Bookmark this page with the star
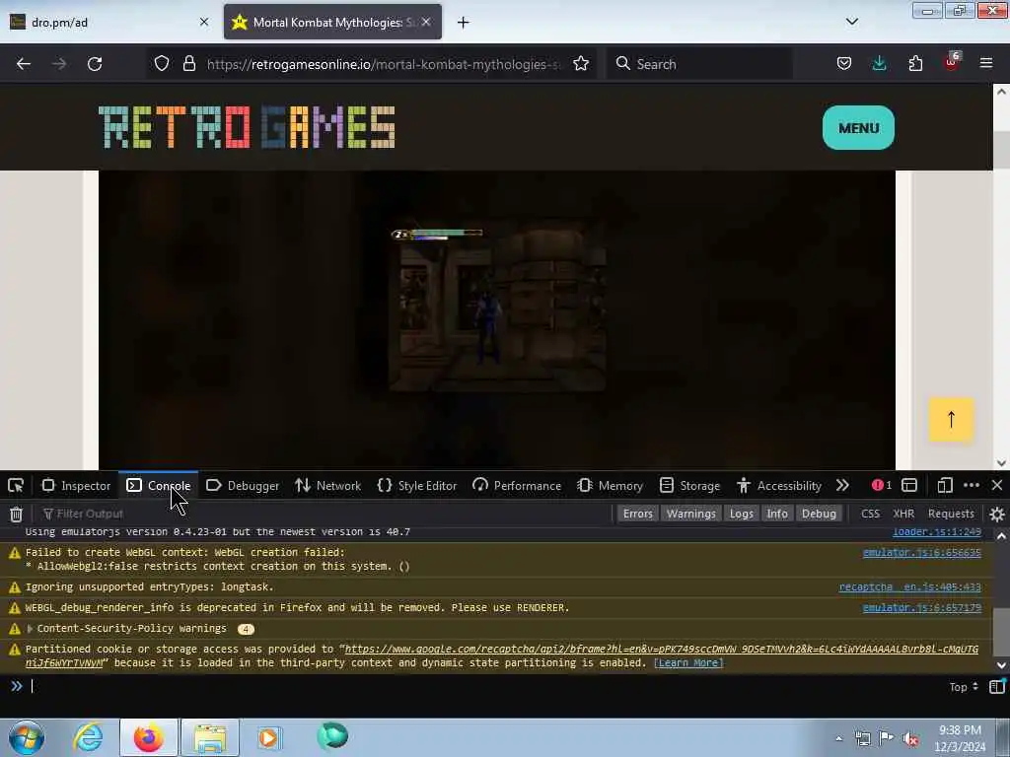Viewport: 1010px width, 757px height. [581, 63]
